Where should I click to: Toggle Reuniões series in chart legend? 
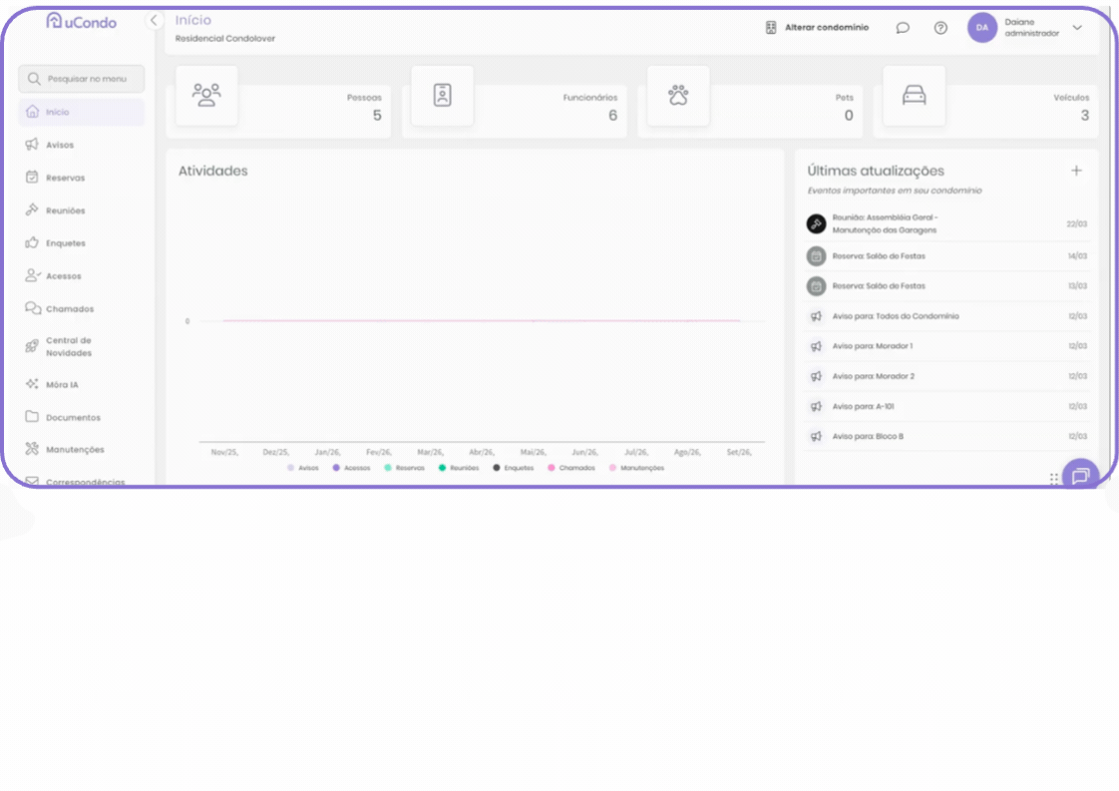coord(458,469)
